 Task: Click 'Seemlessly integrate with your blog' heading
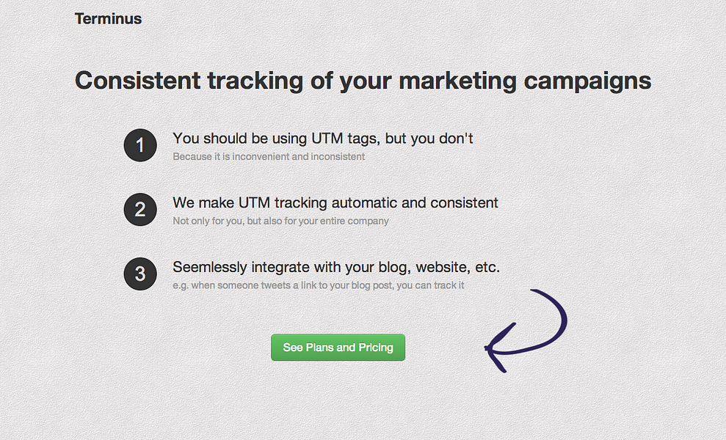[336, 267]
